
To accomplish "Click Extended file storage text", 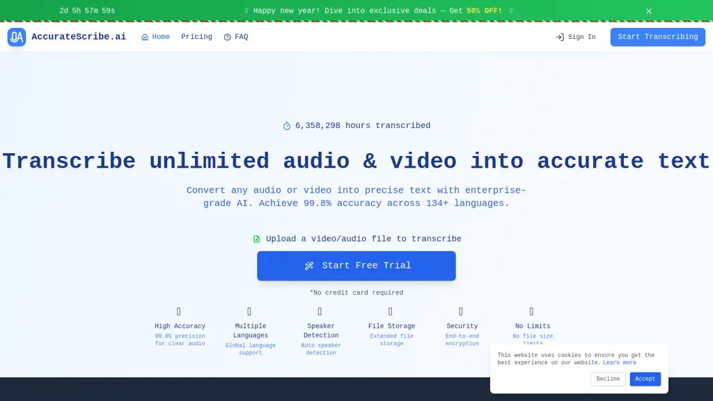I will pyautogui.click(x=391, y=340).
